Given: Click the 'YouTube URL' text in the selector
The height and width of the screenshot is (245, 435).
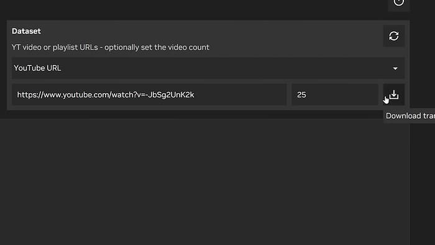Looking at the screenshot, I should [37, 68].
